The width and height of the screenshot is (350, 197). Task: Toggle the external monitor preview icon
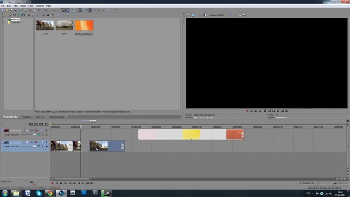coord(193,15)
